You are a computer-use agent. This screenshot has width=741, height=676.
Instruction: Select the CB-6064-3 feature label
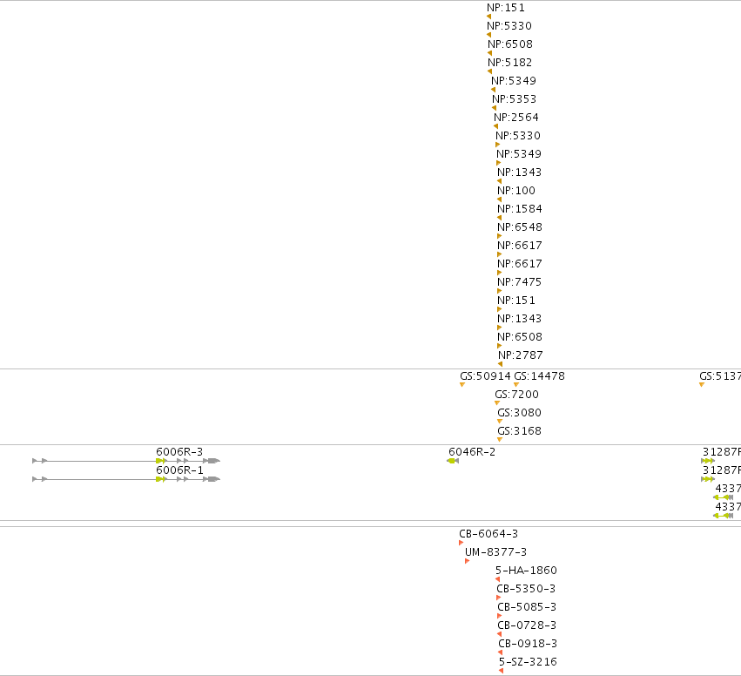point(488,534)
